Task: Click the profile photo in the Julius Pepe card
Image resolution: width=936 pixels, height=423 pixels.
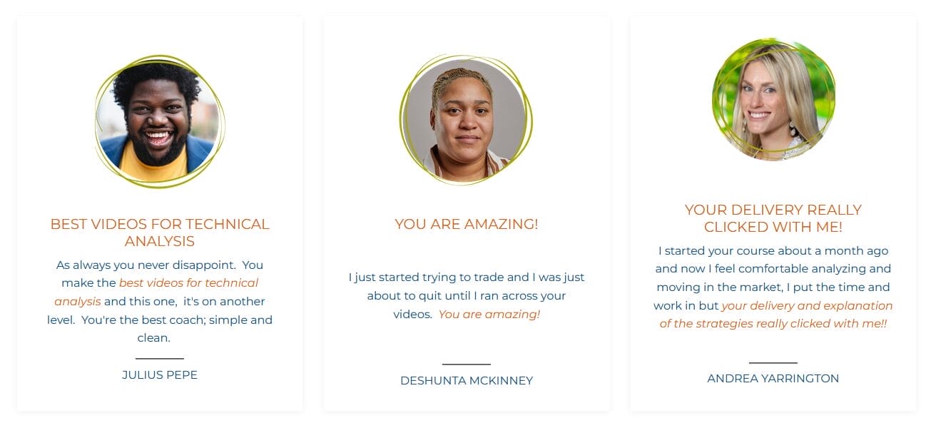Action: point(159,121)
